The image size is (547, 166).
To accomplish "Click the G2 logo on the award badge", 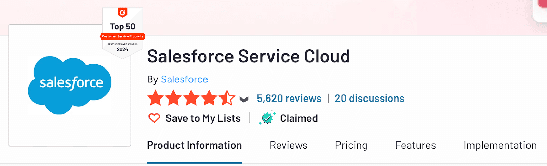I will pos(122,13).
